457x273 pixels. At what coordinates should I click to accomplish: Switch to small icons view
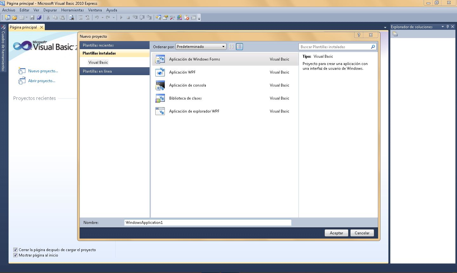pyautogui.click(x=232, y=47)
